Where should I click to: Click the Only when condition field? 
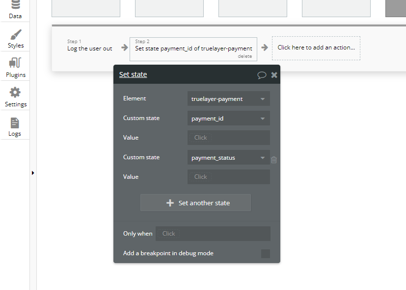click(213, 234)
